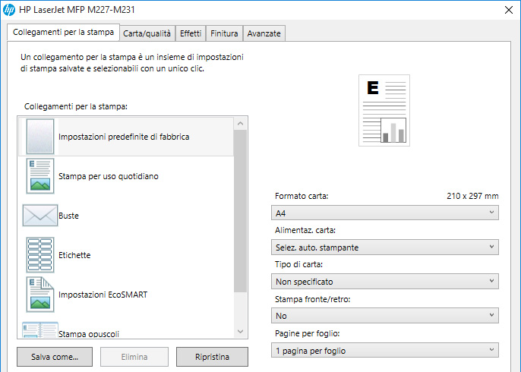Switch to the Carta/qualità tab
This screenshot has width=521, height=372.
tap(147, 33)
